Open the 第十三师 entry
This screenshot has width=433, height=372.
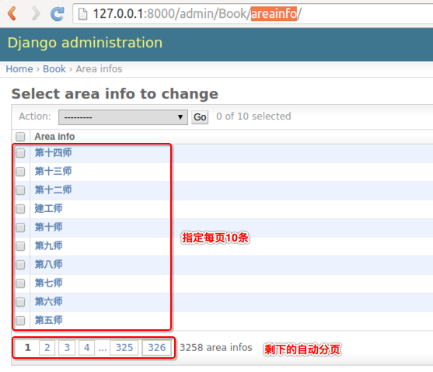54,172
